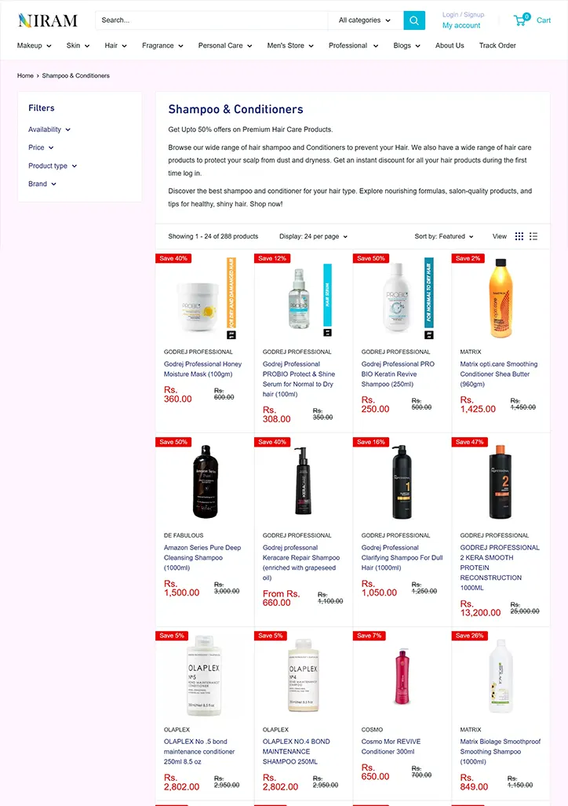Open the All categories dropdown
The width and height of the screenshot is (568, 806).
[365, 20]
